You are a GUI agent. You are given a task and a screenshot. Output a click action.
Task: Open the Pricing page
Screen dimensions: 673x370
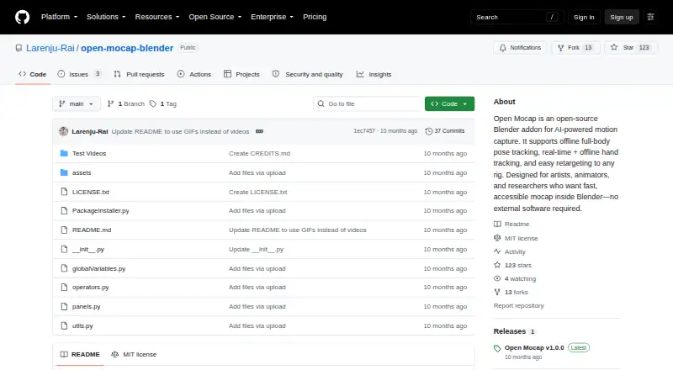pyautogui.click(x=315, y=17)
